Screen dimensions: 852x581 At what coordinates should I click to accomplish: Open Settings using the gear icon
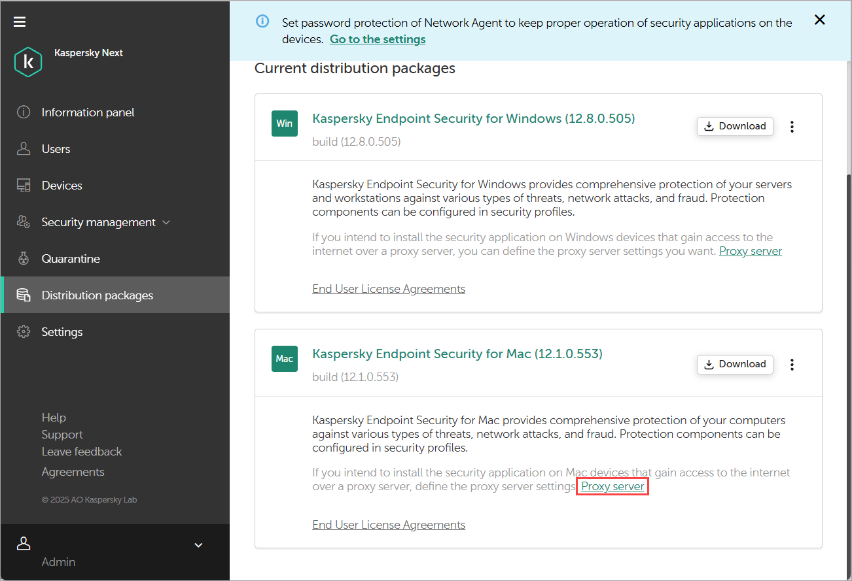pyautogui.click(x=24, y=331)
